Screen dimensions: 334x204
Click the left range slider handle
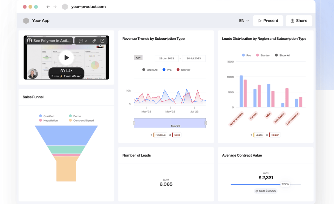(x=134, y=123)
